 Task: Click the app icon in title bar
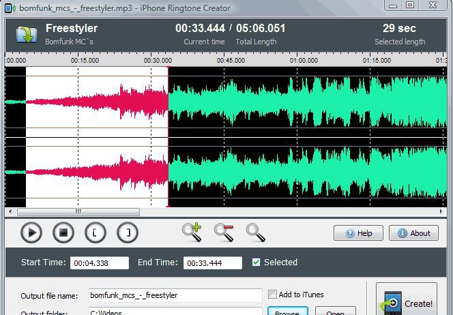[x=10, y=8]
